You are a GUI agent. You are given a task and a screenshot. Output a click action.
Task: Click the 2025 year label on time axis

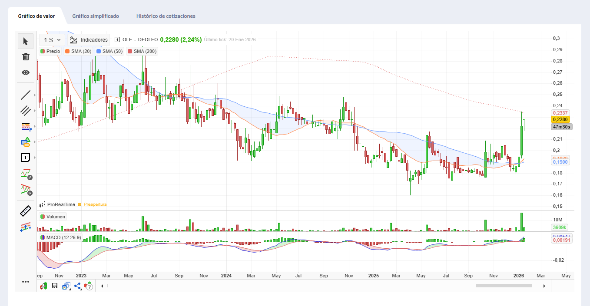(x=374, y=276)
